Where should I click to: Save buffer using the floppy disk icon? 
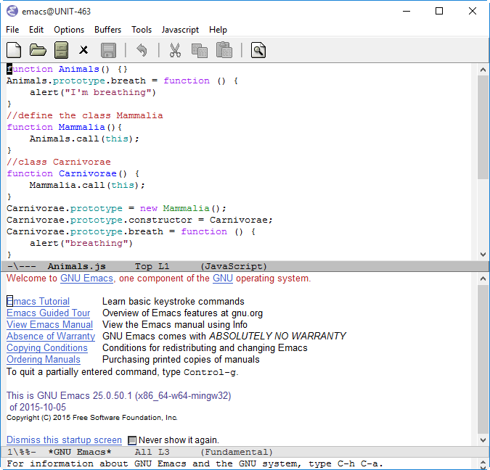[108, 50]
